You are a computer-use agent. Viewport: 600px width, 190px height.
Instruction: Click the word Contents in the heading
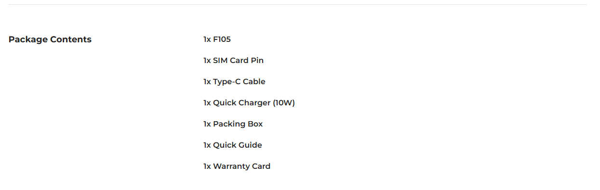71,39
